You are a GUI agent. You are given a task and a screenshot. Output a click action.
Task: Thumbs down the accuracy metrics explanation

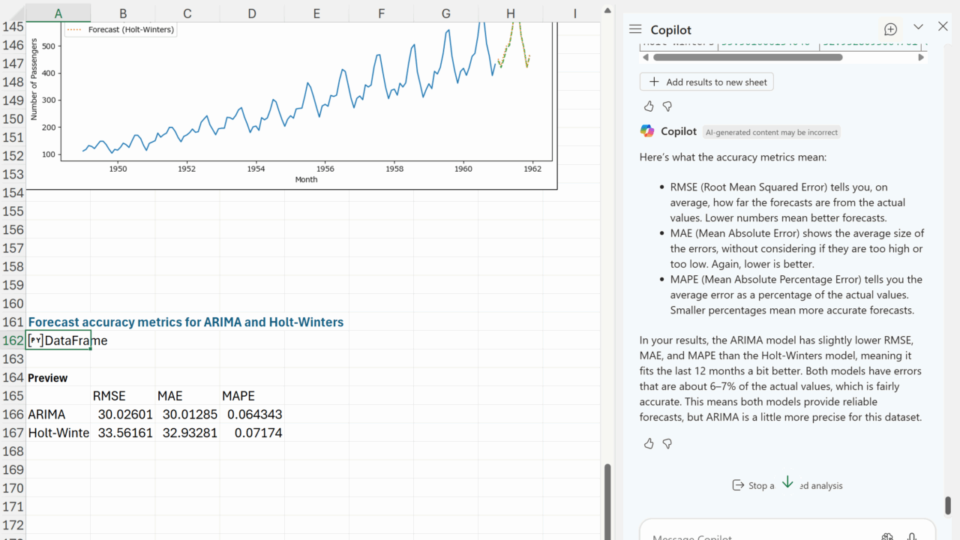coord(667,443)
